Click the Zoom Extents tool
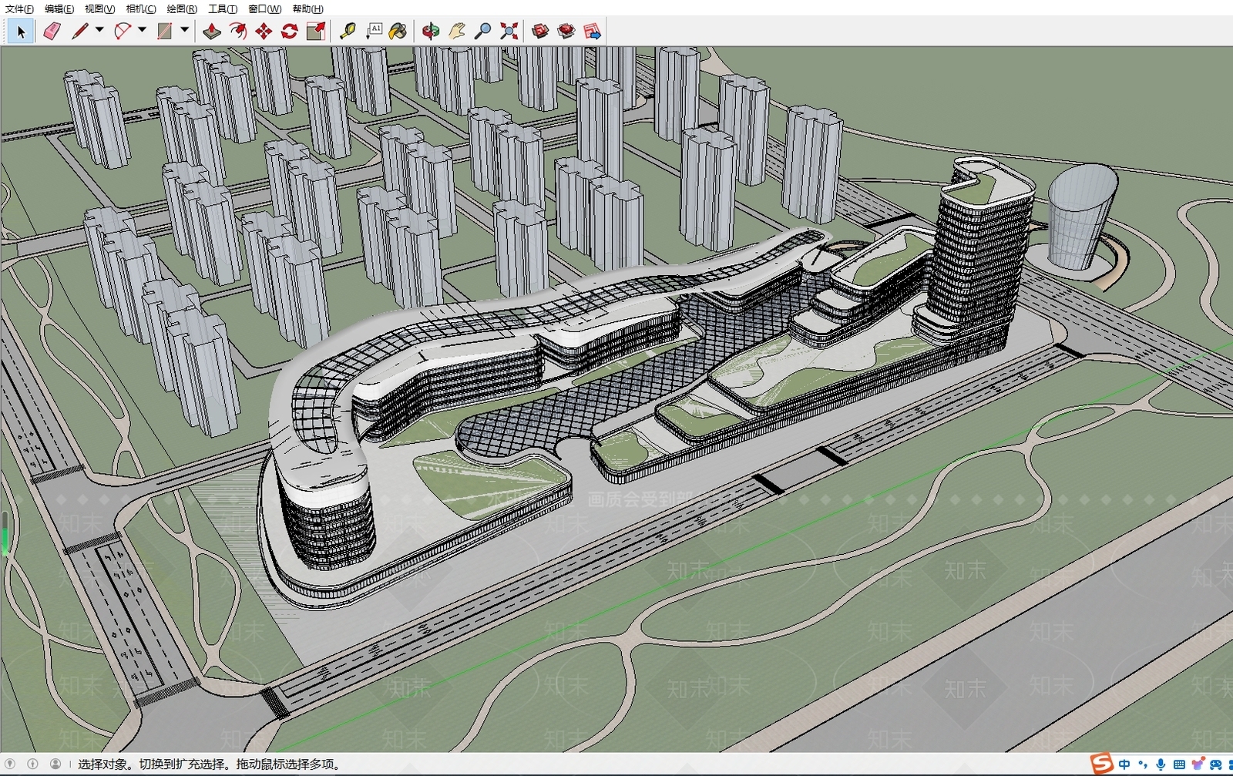1233x776 pixels. pos(509,32)
